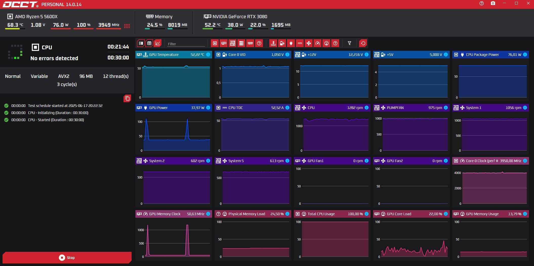This screenshot has width=534, height=266.
Task: Open info for +12V graph
Action: [x=366, y=54]
